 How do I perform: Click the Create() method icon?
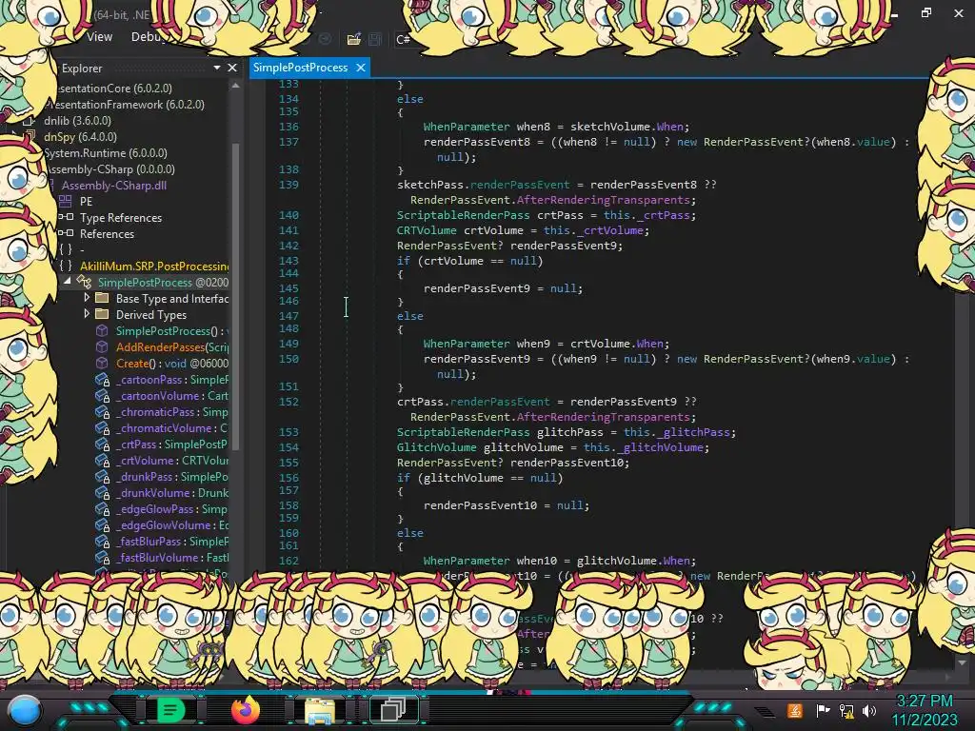(102, 363)
